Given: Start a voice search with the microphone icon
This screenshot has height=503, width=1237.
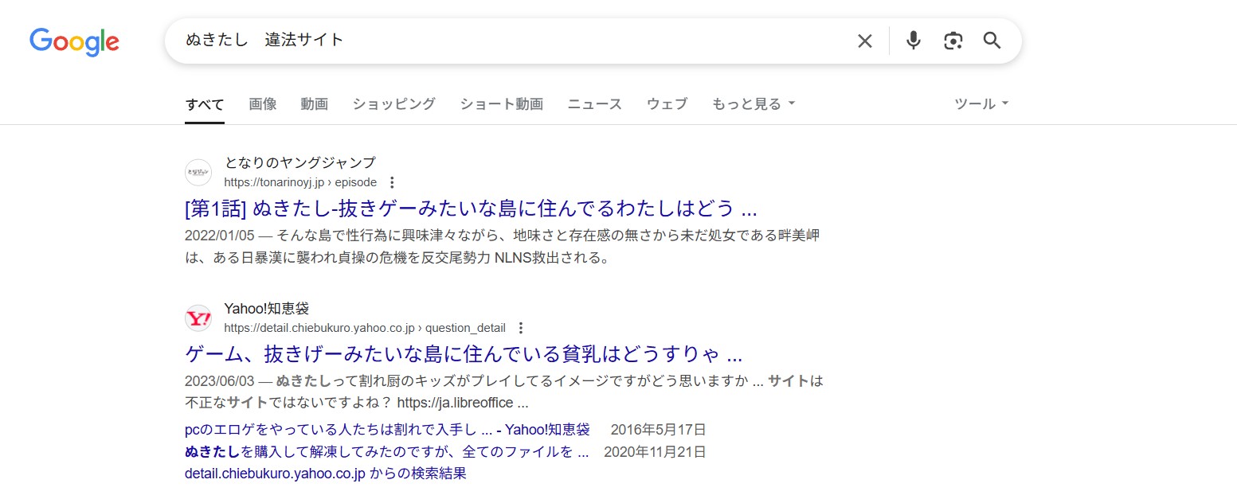Looking at the screenshot, I should pyautogui.click(x=913, y=40).
